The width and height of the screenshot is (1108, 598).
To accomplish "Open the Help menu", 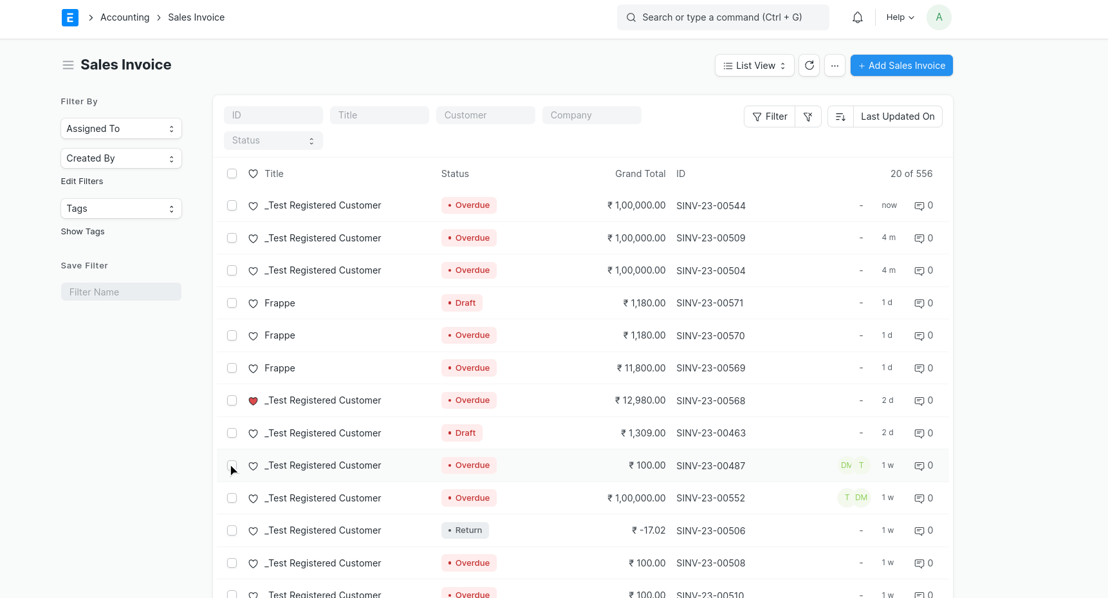I will point(900,17).
